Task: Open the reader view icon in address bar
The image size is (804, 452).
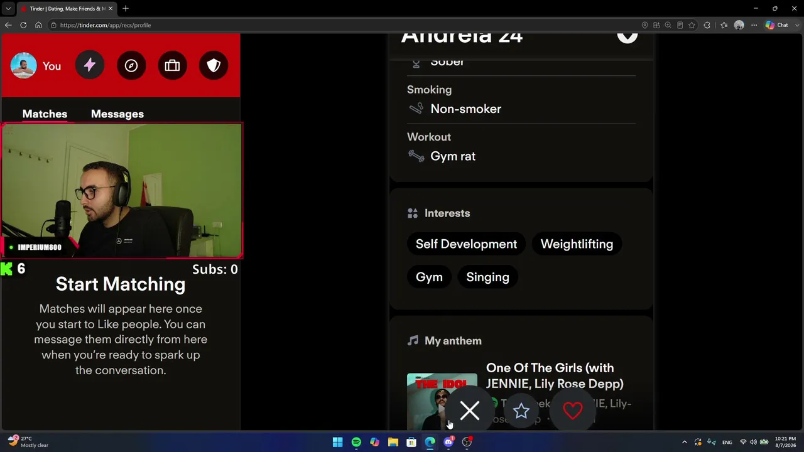Action: 680,25
